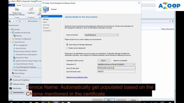Open Microsoft Intune Subscriptions node

tap(26, 55)
